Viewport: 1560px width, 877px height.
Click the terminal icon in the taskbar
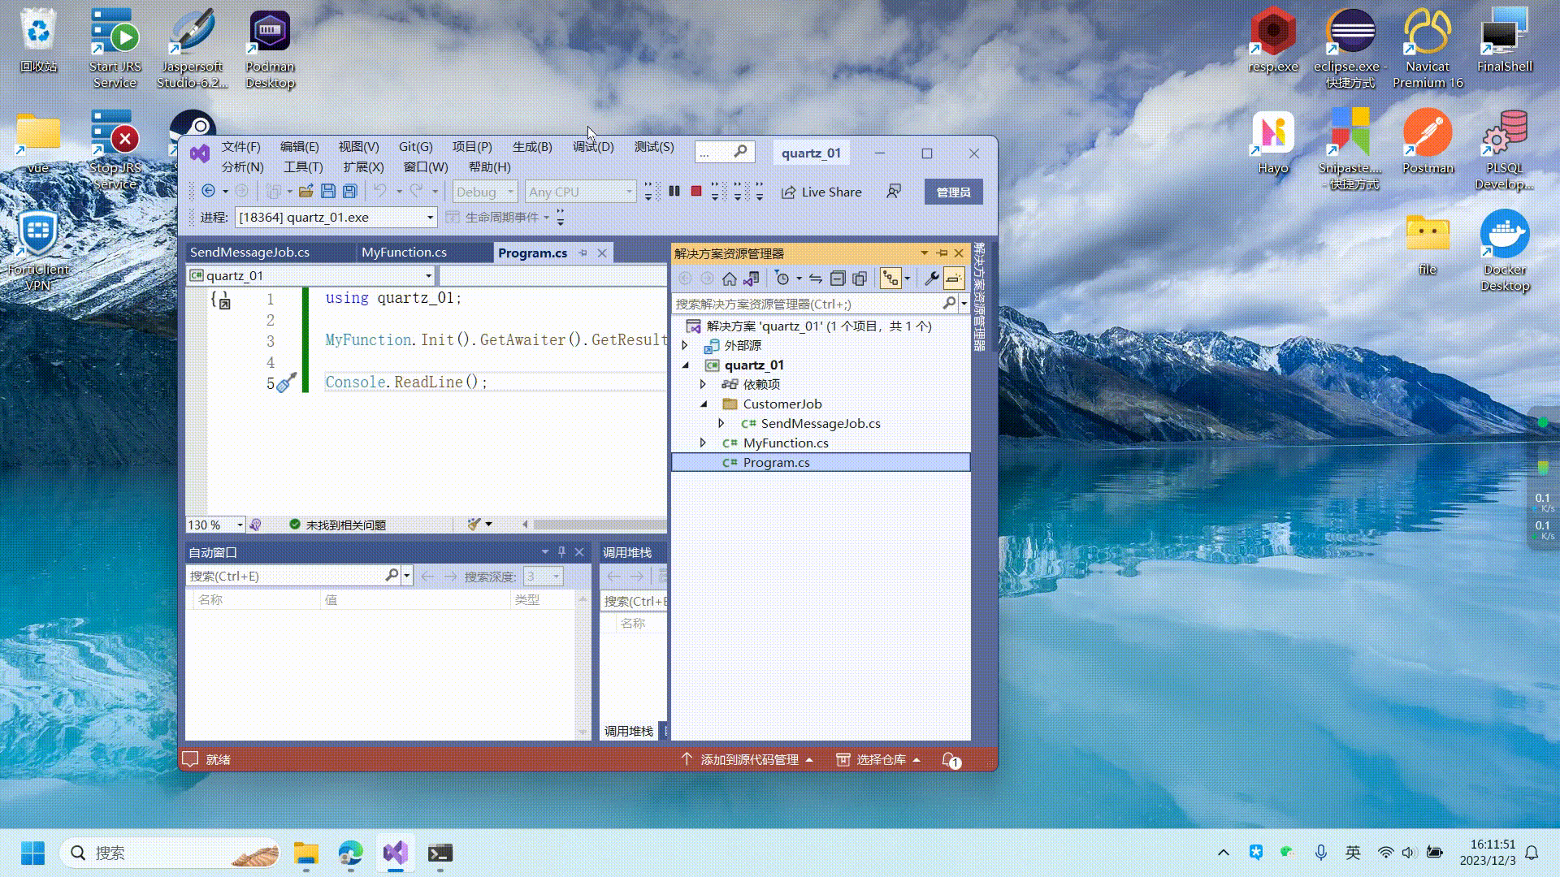tap(440, 853)
